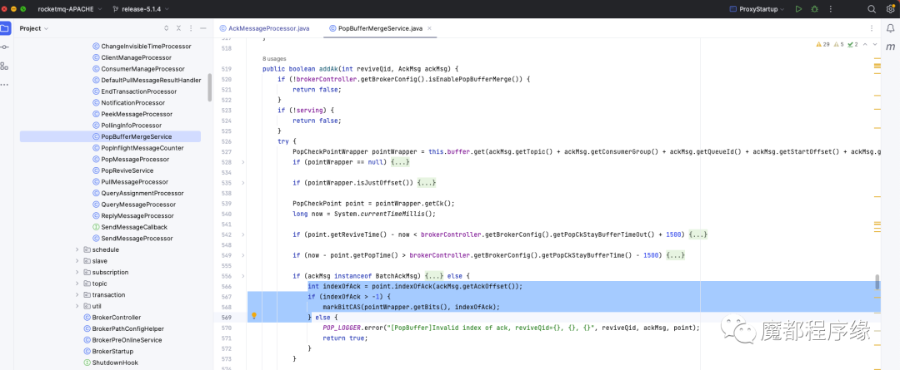Image resolution: width=900 pixels, height=370 pixels.
Task: Open Project view mode dropdown
Action: point(34,28)
